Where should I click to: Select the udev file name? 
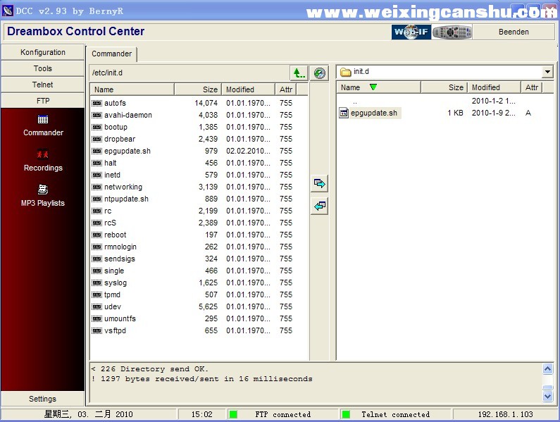click(113, 306)
